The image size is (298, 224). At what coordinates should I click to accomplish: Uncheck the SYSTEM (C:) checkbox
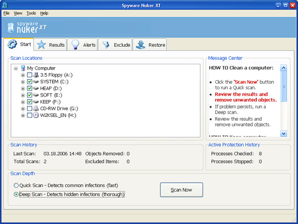(29, 82)
